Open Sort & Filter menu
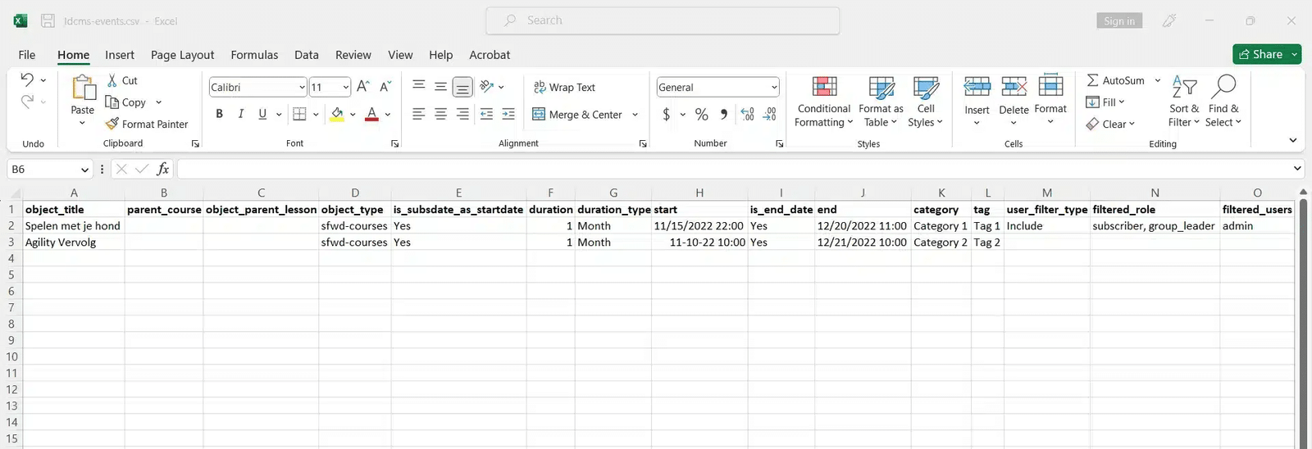Viewport: 1312px width, 449px height. [x=1184, y=102]
